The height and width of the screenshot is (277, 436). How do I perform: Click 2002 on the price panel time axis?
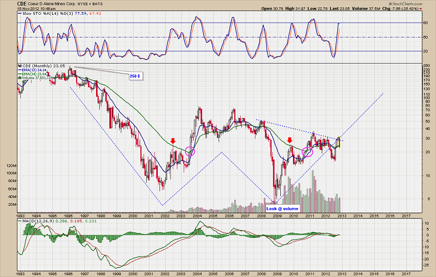[165, 216]
